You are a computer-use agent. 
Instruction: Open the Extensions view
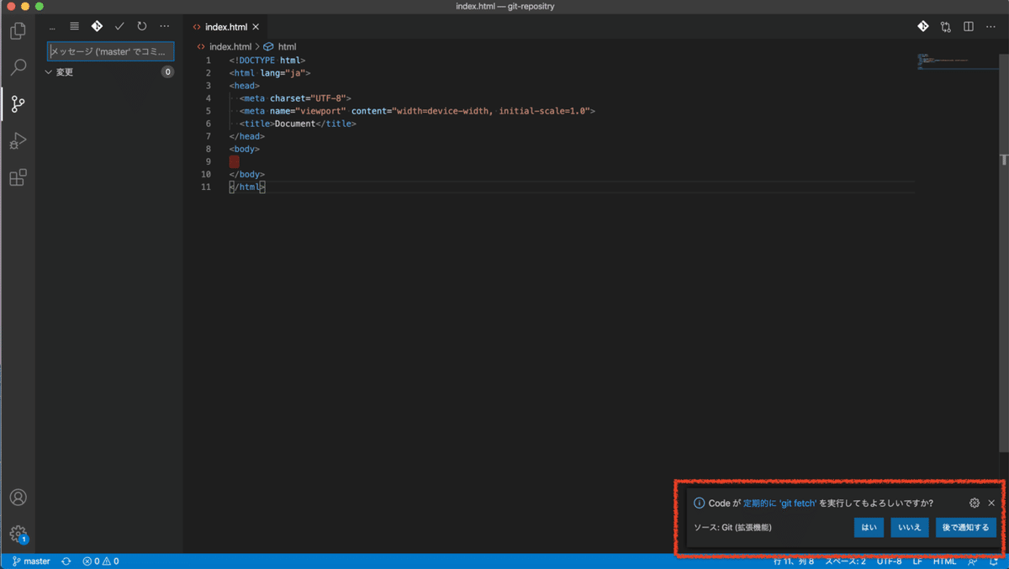18,177
